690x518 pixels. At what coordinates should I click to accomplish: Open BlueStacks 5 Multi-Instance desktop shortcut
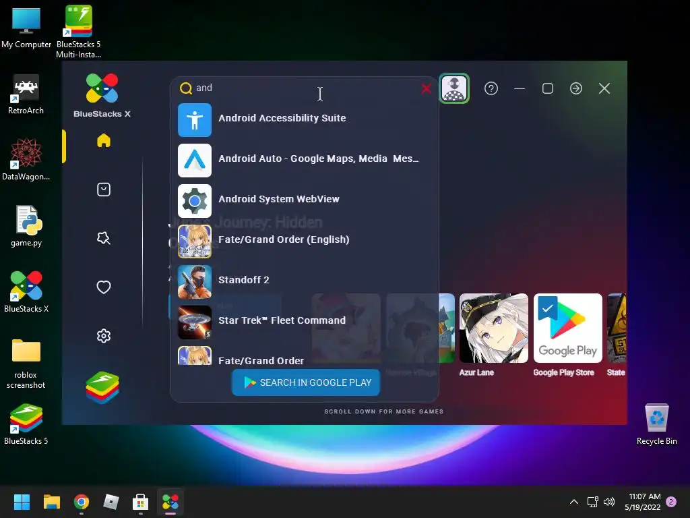[78, 31]
